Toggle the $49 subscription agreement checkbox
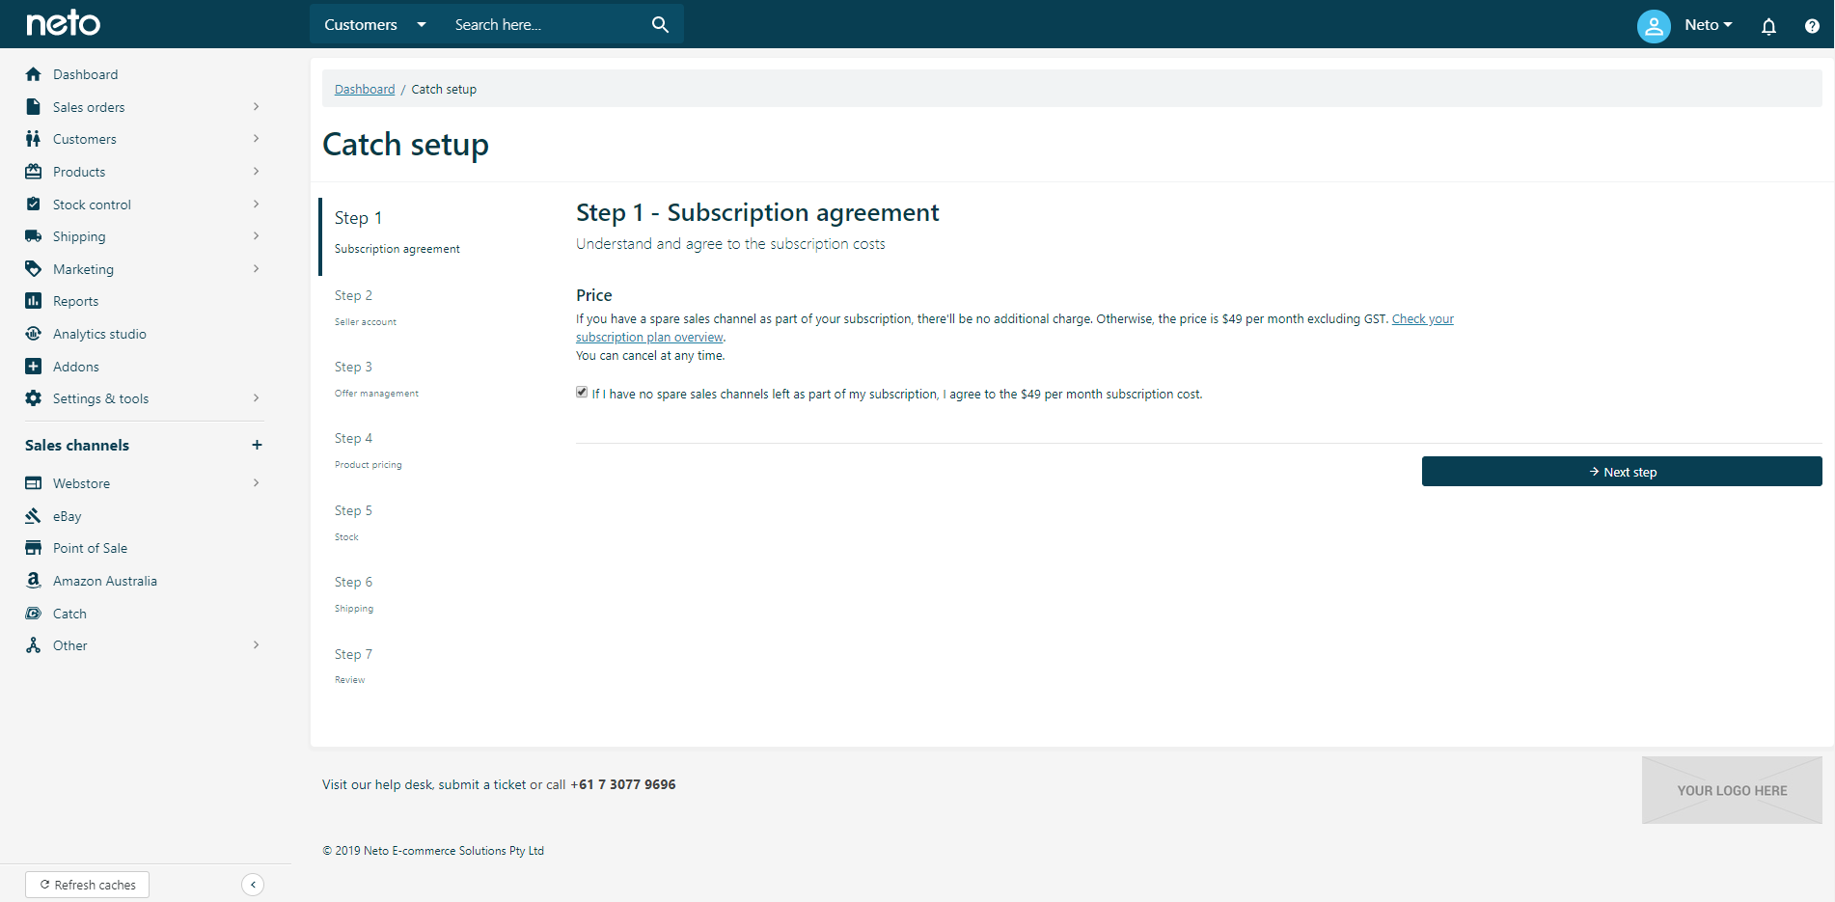Screen dimensions: 1835x902 [x=582, y=392]
